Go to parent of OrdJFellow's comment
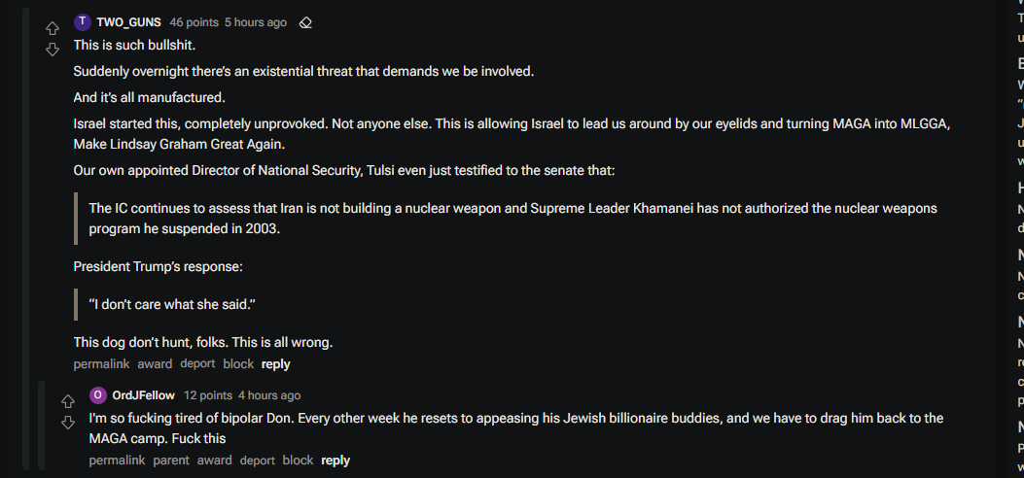 pyautogui.click(x=171, y=461)
